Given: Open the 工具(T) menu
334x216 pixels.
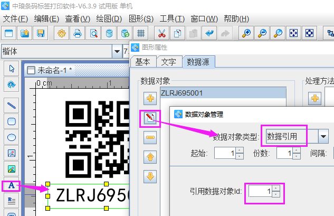Looking at the screenshot, I should (172, 18).
